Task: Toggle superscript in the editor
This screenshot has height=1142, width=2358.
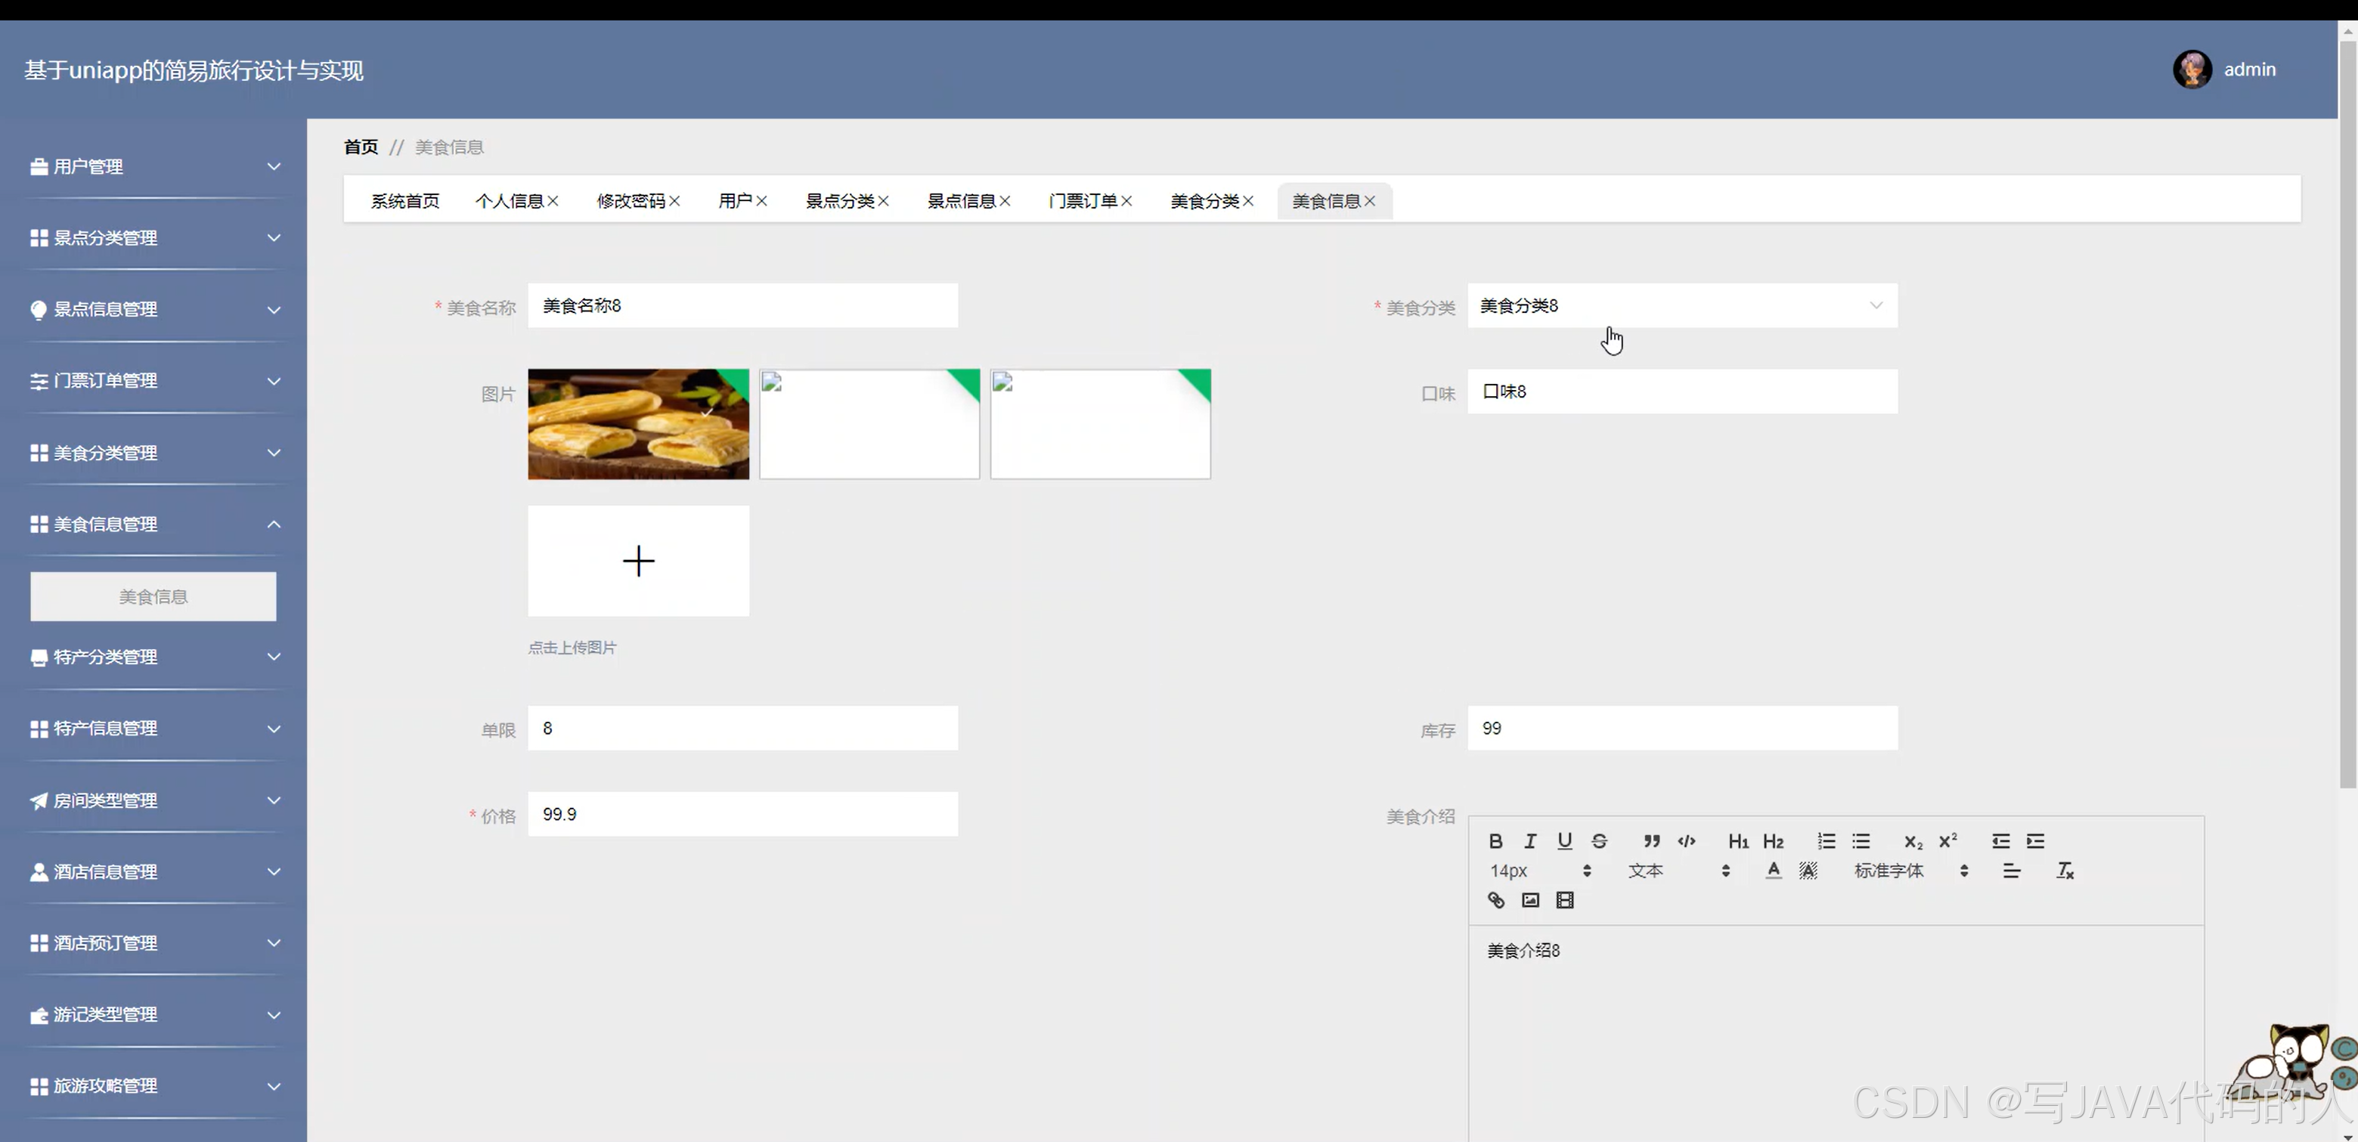Action: [x=1948, y=841]
